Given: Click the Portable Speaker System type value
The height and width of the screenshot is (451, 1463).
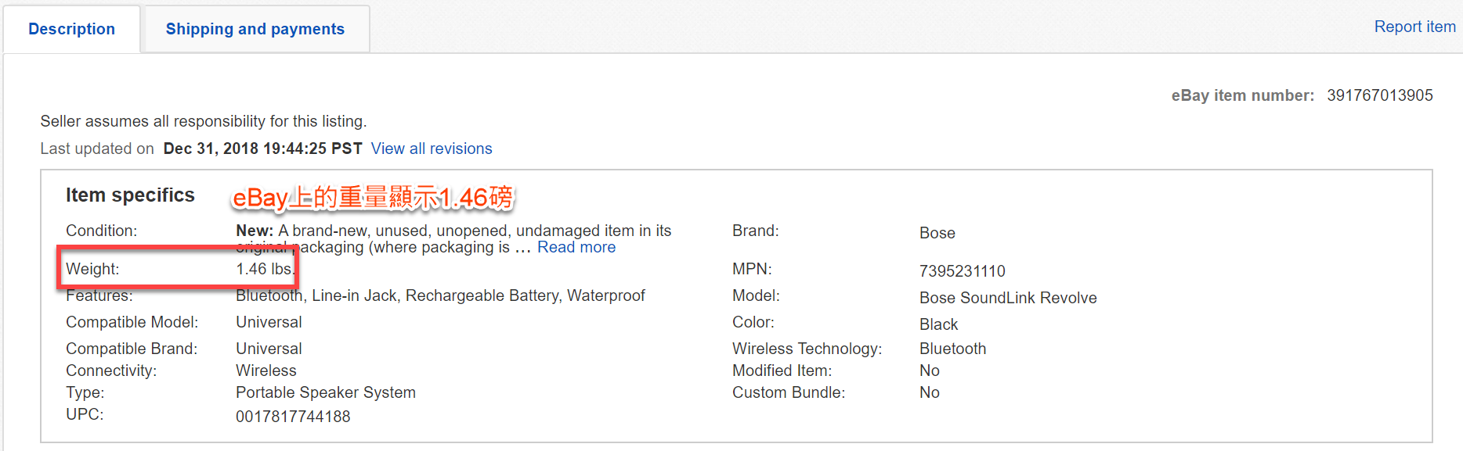Looking at the screenshot, I should point(325,392).
